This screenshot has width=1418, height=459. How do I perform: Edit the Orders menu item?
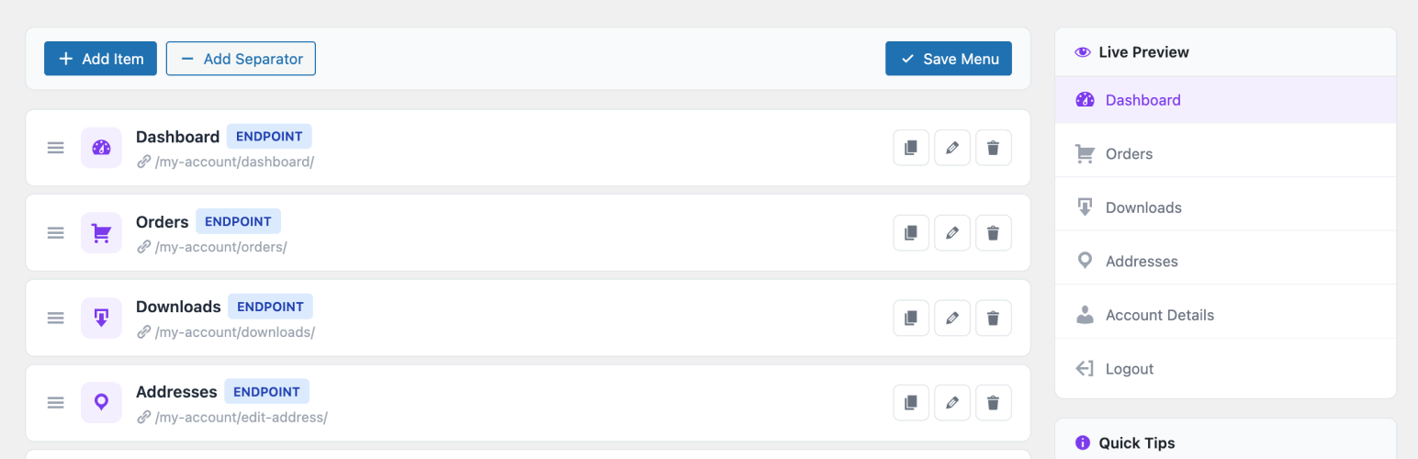coord(952,233)
